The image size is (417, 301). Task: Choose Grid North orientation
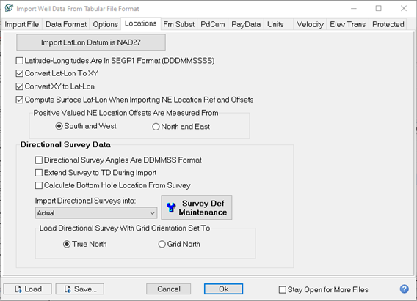tap(162, 244)
